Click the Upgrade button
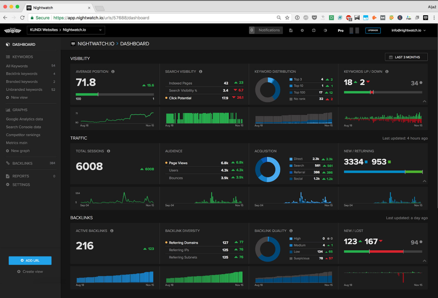This screenshot has height=298, width=438. pyautogui.click(x=373, y=31)
